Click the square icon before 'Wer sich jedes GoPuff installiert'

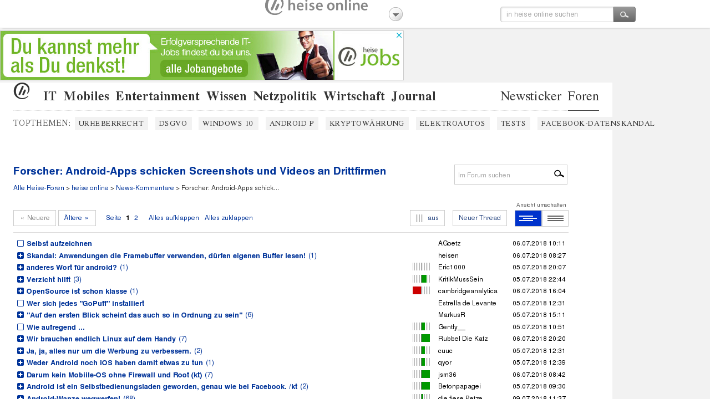[21, 303]
